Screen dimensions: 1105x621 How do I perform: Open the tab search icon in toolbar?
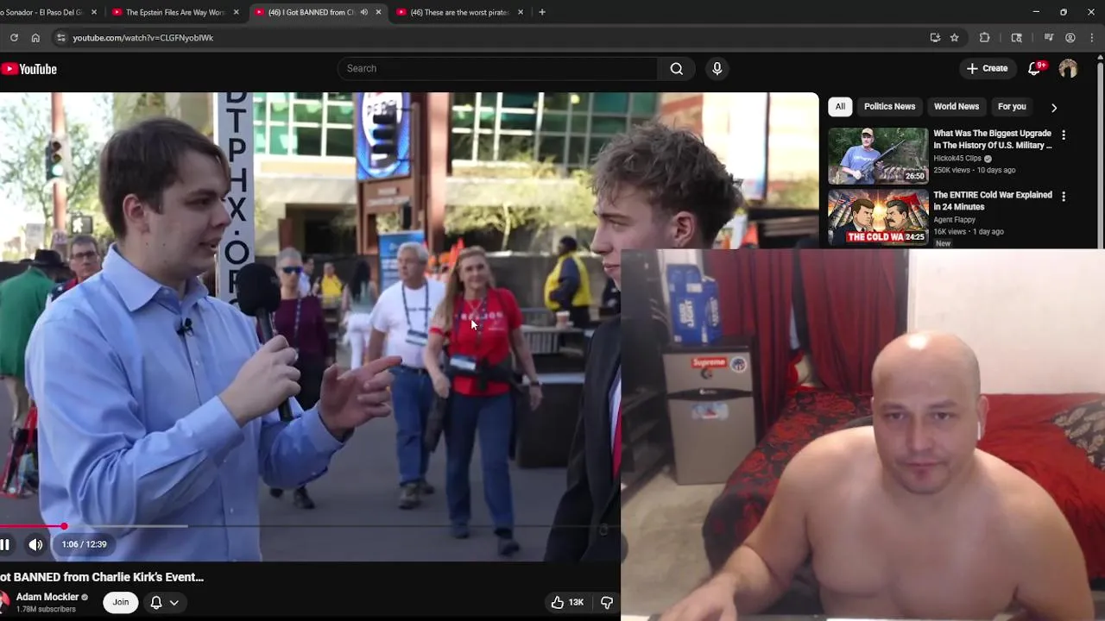1016,38
